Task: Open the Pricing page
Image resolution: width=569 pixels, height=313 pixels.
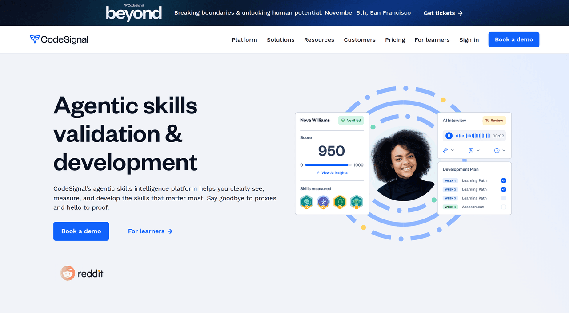Action: click(395, 40)
